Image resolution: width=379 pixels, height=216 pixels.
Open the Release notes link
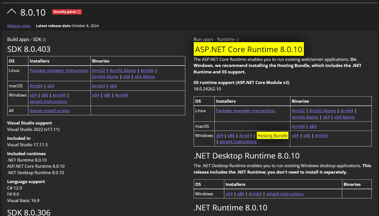(x=19, y=26)
